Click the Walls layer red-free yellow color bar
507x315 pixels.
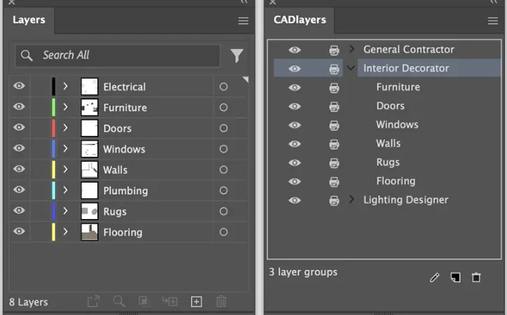click(x=54, y=169)
